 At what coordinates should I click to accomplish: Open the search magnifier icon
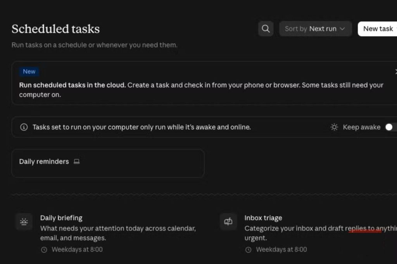click(266, 29)
